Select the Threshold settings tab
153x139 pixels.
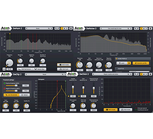click(x=8, y=80)
